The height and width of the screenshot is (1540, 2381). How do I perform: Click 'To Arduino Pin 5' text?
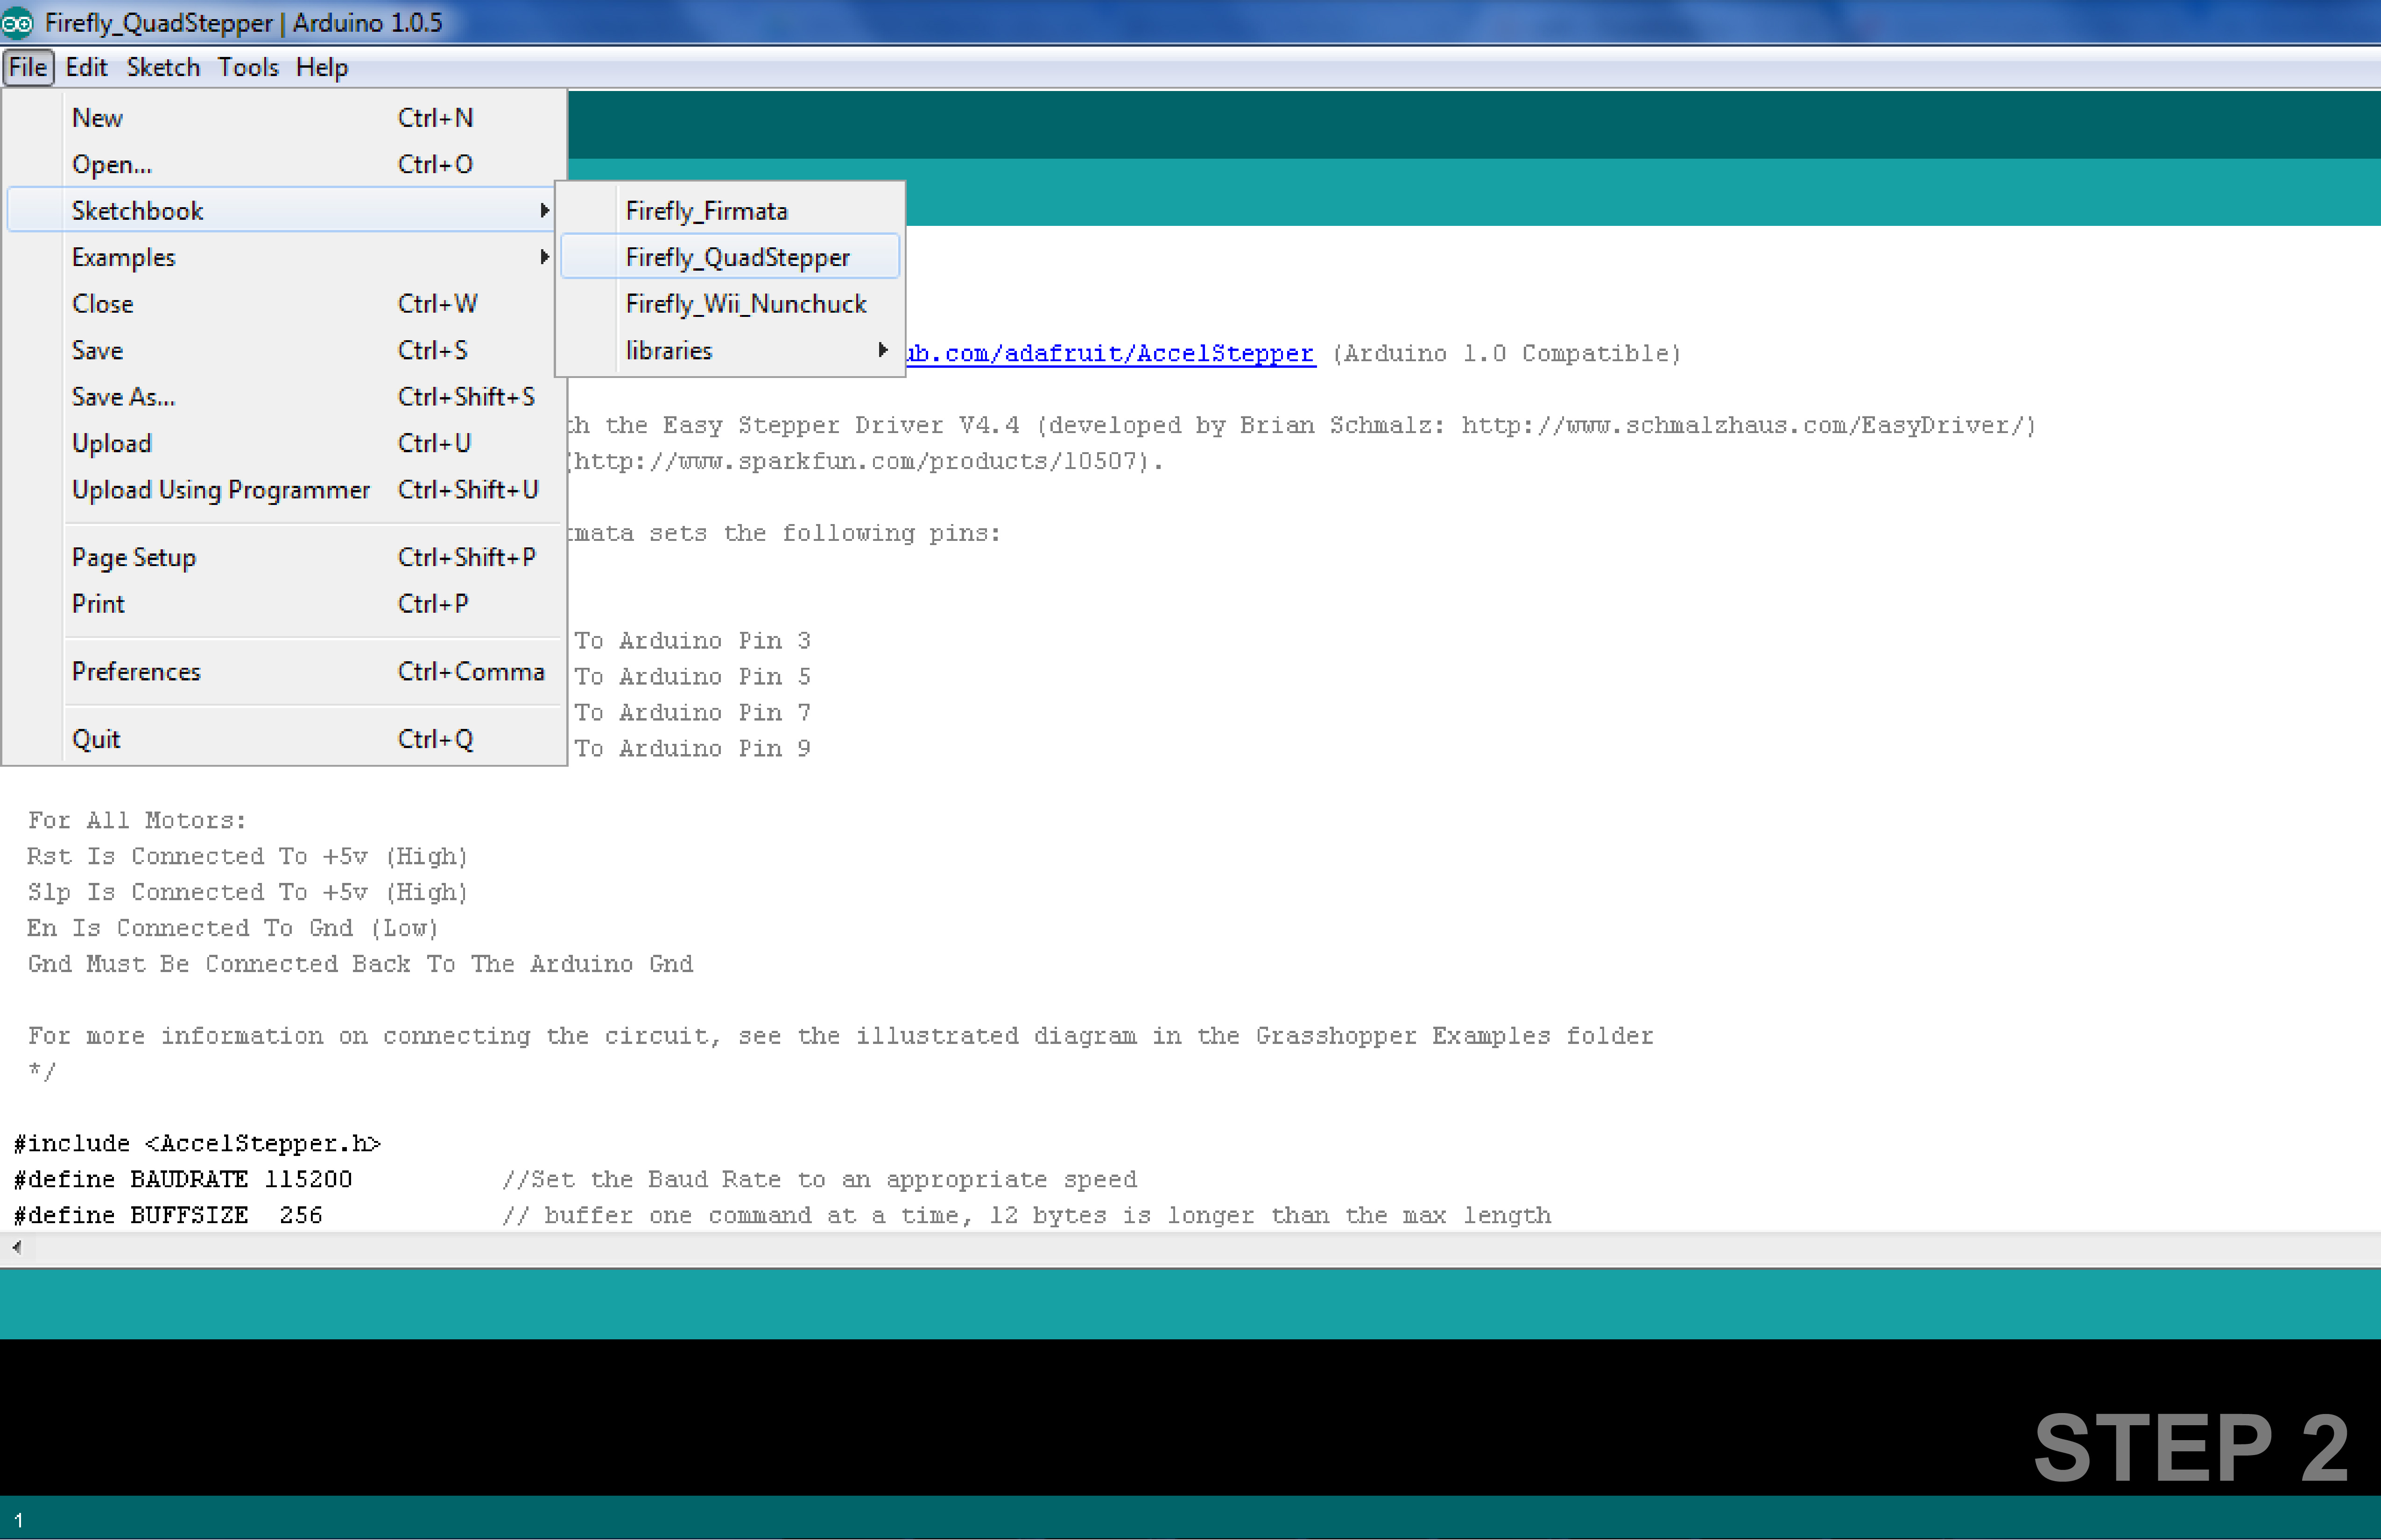click(x=692, y=676)
